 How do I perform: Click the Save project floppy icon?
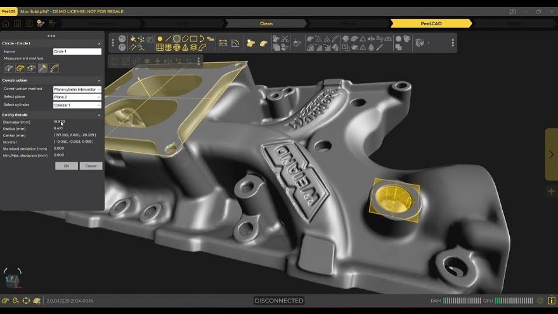tap(17, 23)
